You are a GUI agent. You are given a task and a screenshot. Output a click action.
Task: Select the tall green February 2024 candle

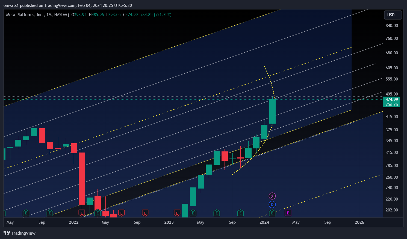coord(272,111)
